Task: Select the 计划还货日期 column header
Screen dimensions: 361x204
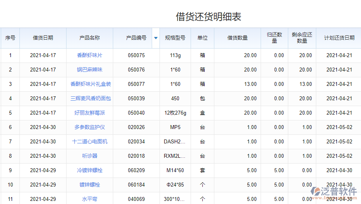Action: click(x=339, y=38)
